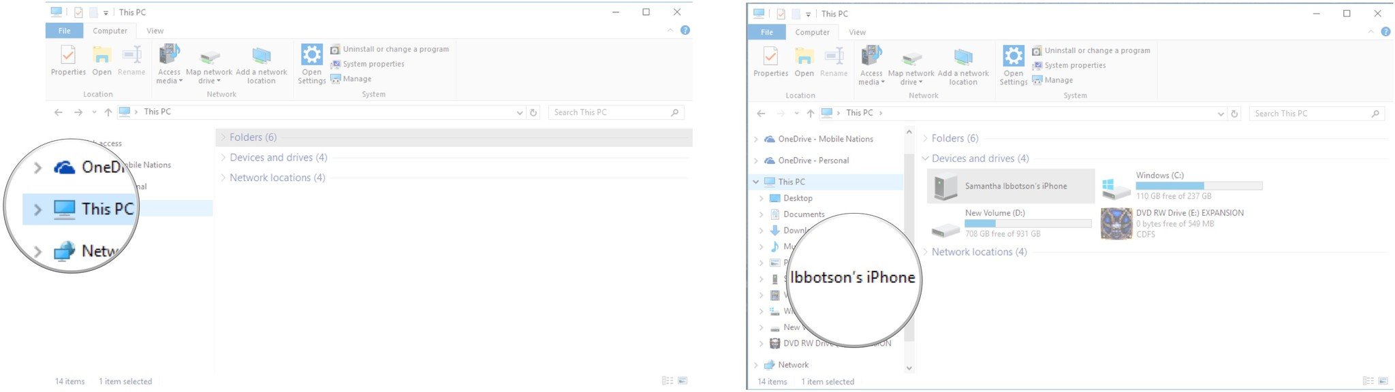Image resolution: width=1395 pixels, height=392 pixels.
Task: Expand Folders (6) group in left window
Action: tap(223, 137)
